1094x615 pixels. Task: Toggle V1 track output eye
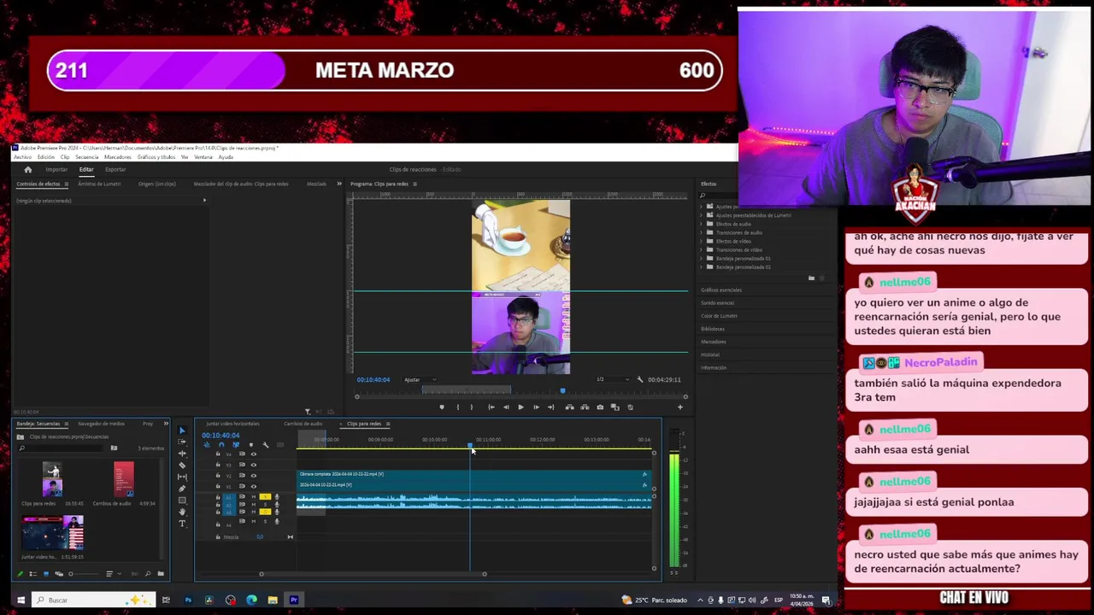pyautogui.click(x=253, y=486)
